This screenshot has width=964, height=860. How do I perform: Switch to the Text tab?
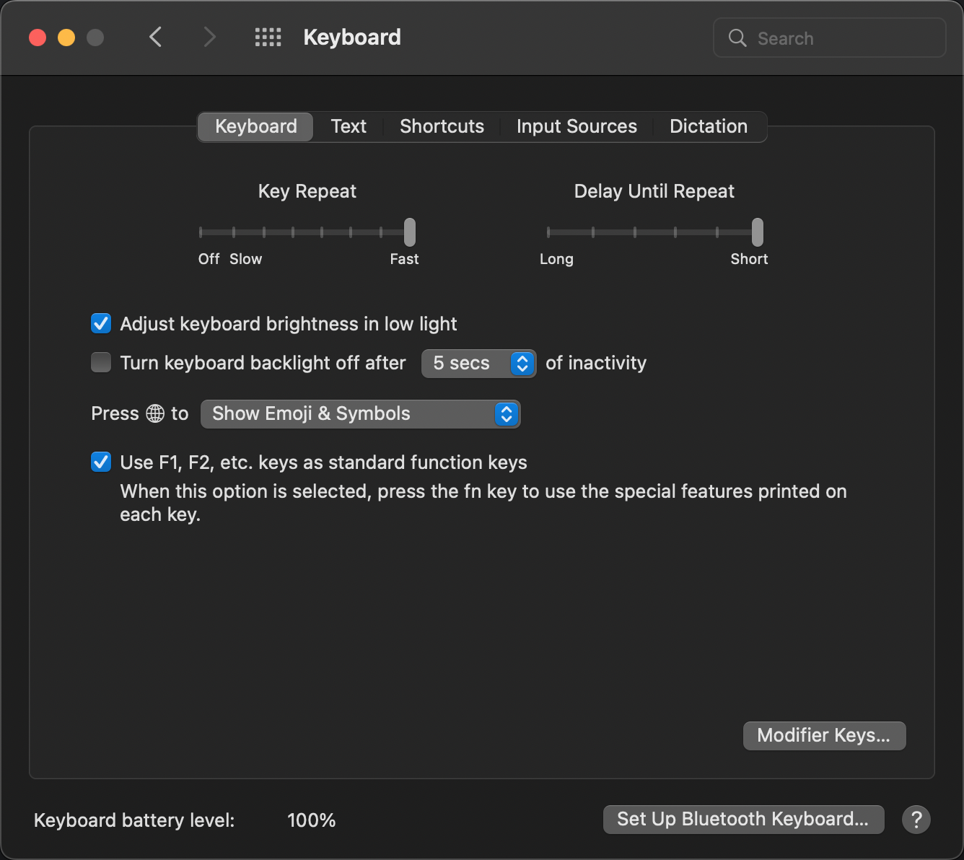[349, 126]
